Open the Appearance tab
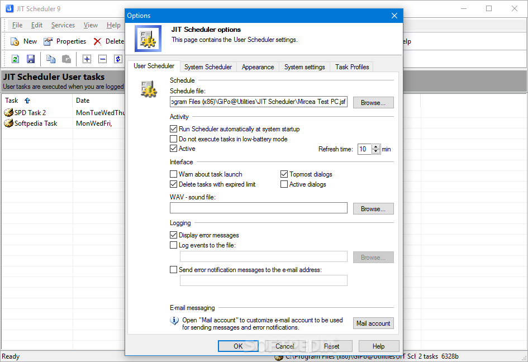This screenshot has height=362, width=528. (x=258, y=67)
